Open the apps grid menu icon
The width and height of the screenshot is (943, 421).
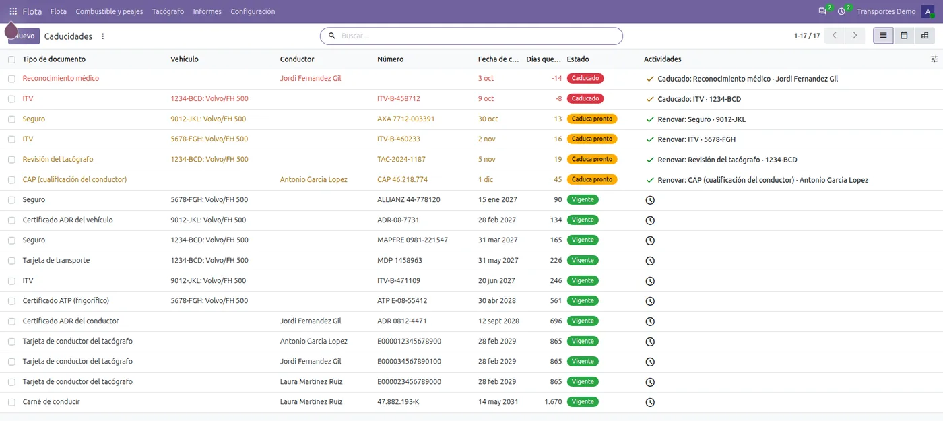coord(13,11)
